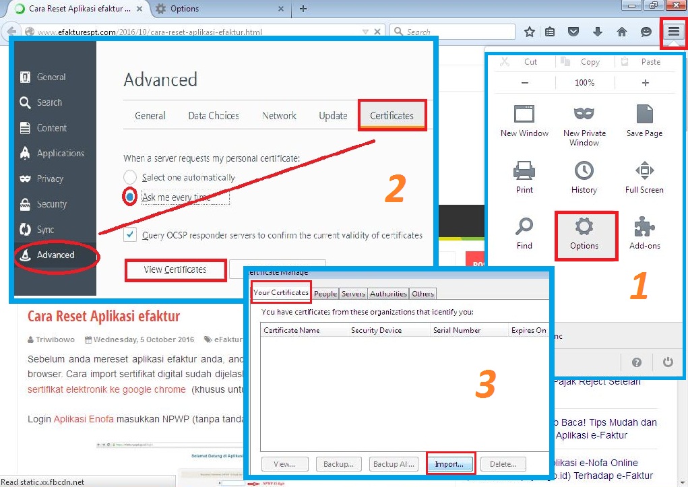
Task: Select the Content options category
Action: 55,128
